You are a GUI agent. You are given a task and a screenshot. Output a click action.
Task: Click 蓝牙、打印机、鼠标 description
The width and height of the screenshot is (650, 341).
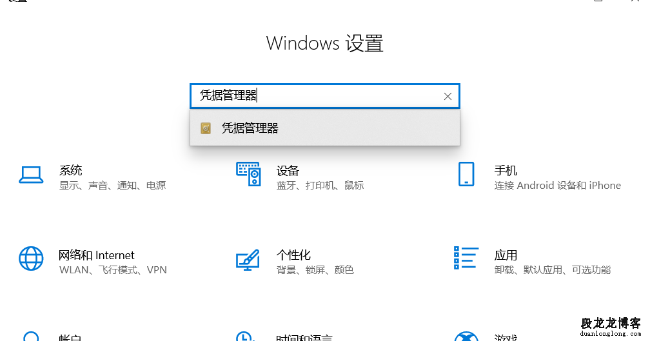coord(320,185)
